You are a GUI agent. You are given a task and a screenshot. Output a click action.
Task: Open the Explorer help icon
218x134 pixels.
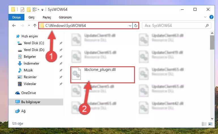coord(211,17)
